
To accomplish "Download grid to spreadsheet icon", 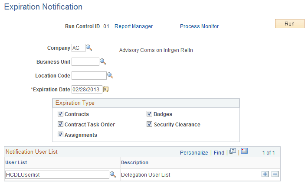I will 244,152.
